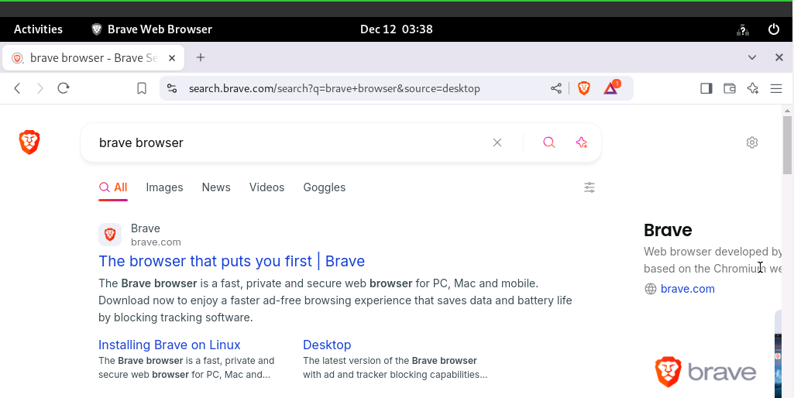Open system power menu icon
The width and height of the screenshot is (794, 398).
(x=774, y=29)
